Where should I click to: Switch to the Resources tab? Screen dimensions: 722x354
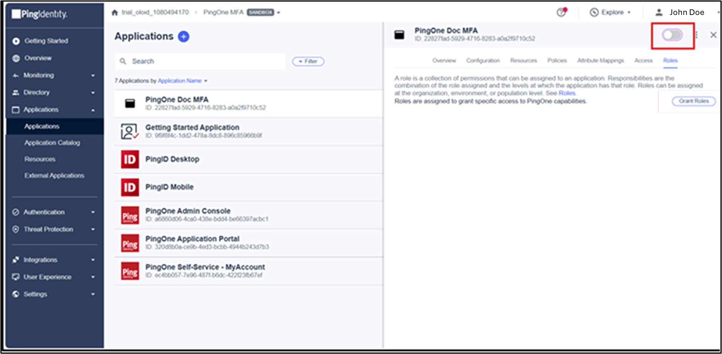pyautogui.click(x=523, y=60)
